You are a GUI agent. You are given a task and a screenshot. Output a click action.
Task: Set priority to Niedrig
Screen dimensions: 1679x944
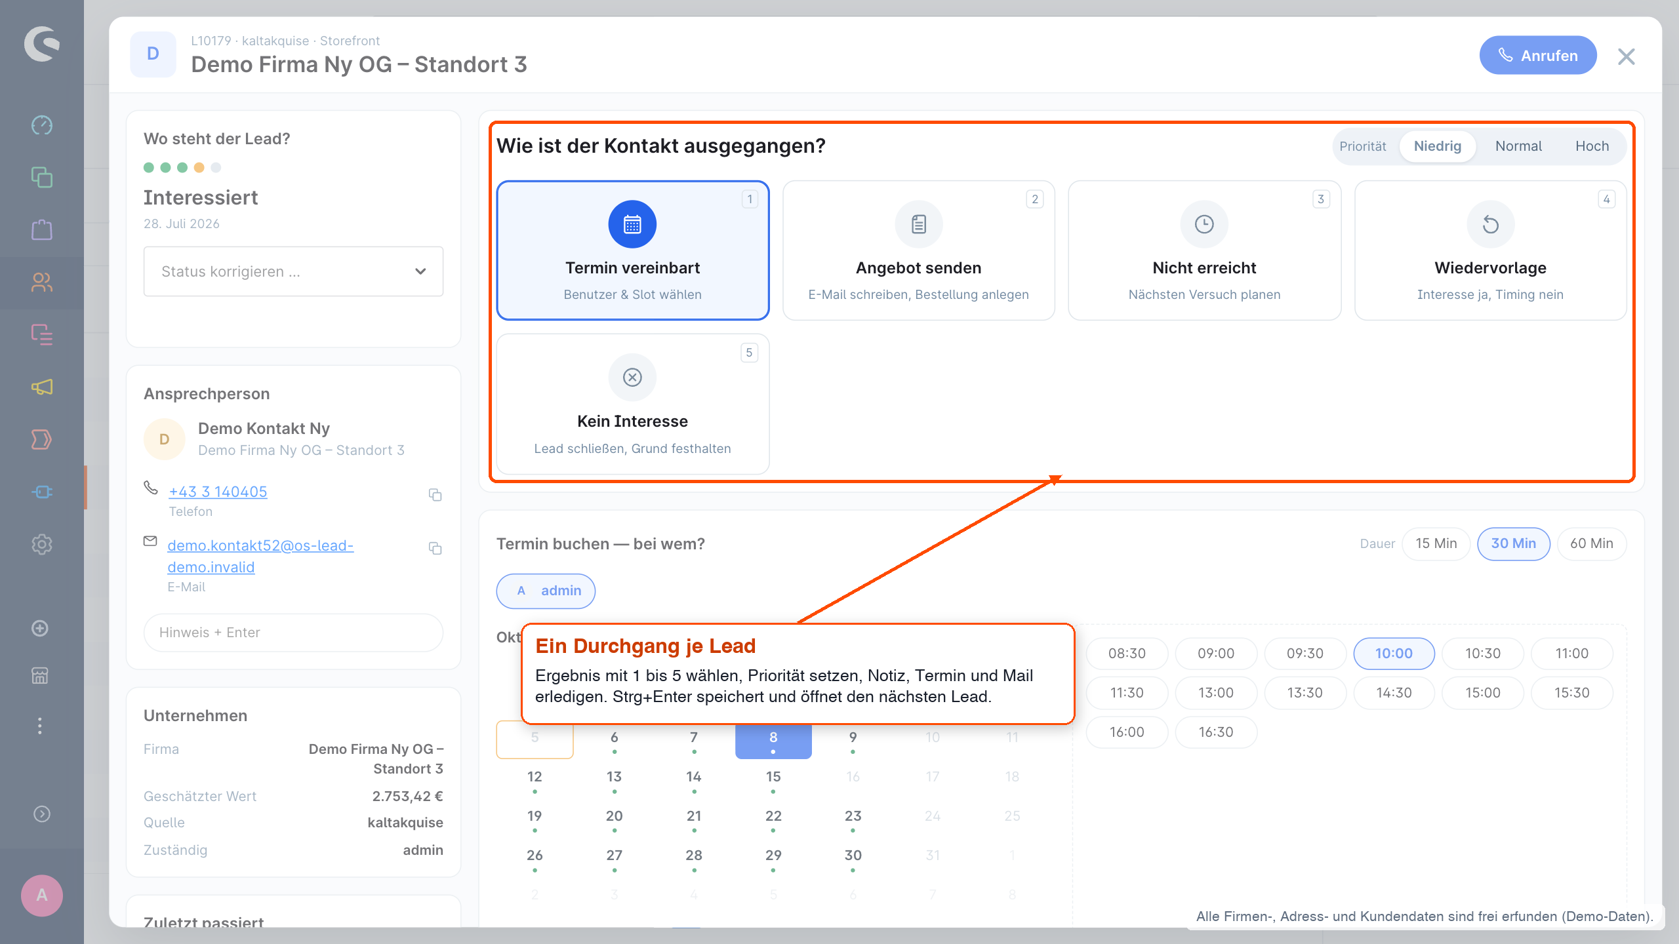point(1437,146)
